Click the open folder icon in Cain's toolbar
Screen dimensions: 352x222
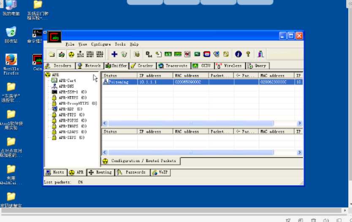point(52,54)
